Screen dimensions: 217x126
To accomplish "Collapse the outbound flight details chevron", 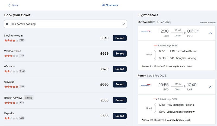I will 211,33.
